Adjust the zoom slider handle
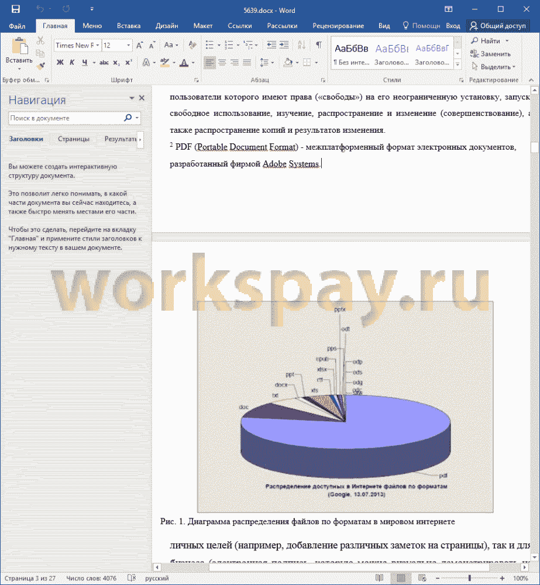540x585 pixels. click(x=469, y=579)
